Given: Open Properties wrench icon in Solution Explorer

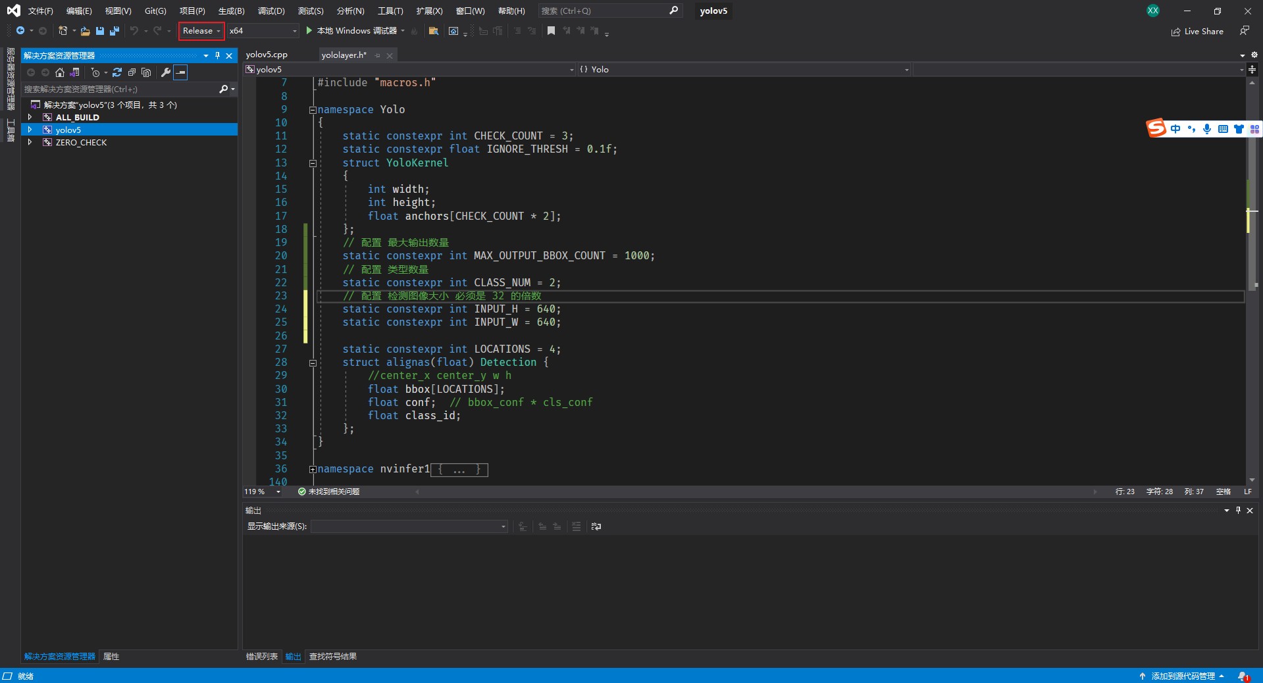Looking at the screenshot, I should pos(166,72).
